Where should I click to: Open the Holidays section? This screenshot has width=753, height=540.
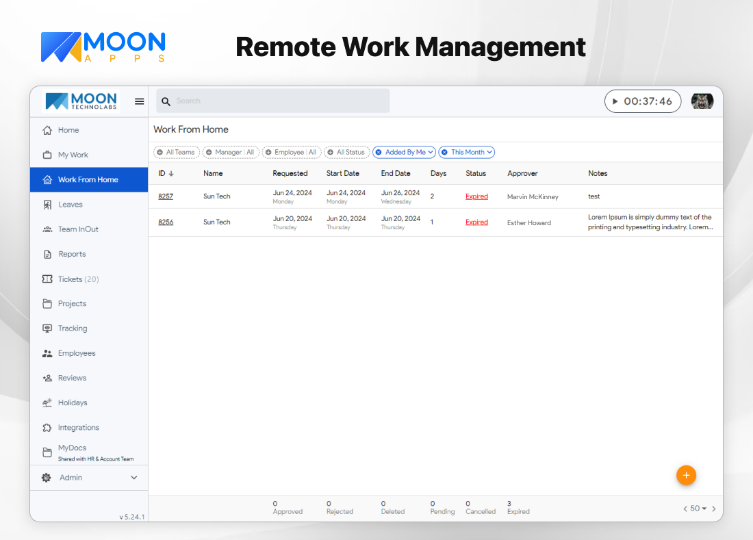pyautogui.click(x=89, y=402)
